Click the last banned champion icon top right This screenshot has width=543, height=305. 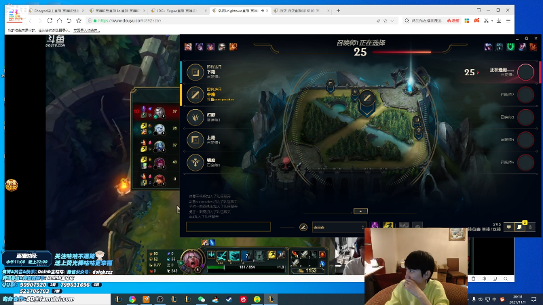[x=533, y=47]
